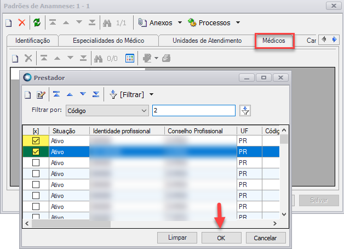Check seventh row Ativo checkbox
This screenshot has height=249, width=344.
click(36, 207)
